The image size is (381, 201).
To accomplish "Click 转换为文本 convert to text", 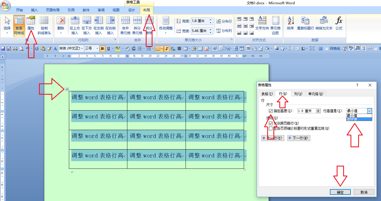I will 324,23.
